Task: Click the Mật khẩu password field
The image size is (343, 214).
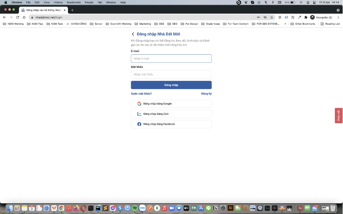Action: pyautogui.click(x=171, y=74)
